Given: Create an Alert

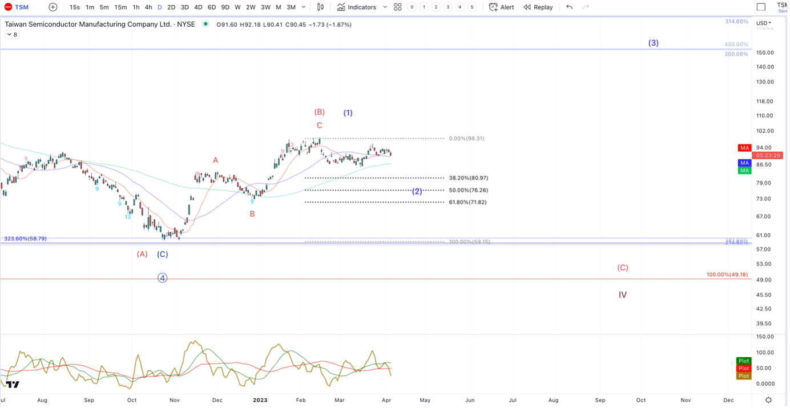Looking at the screenshot, I should click(x=502, y=7).
